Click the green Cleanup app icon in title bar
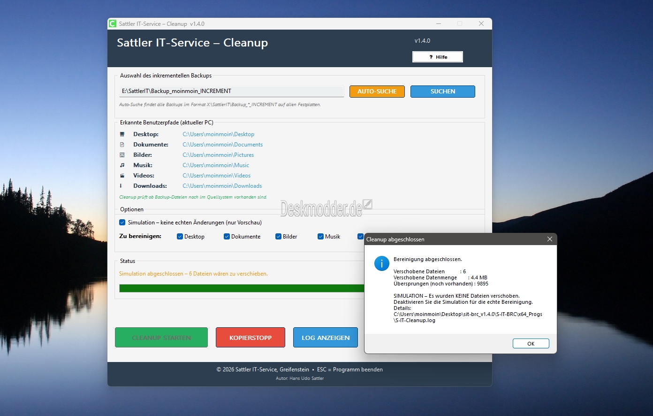The height and width of the screenshot is (416, 653). tap(113, 23)
